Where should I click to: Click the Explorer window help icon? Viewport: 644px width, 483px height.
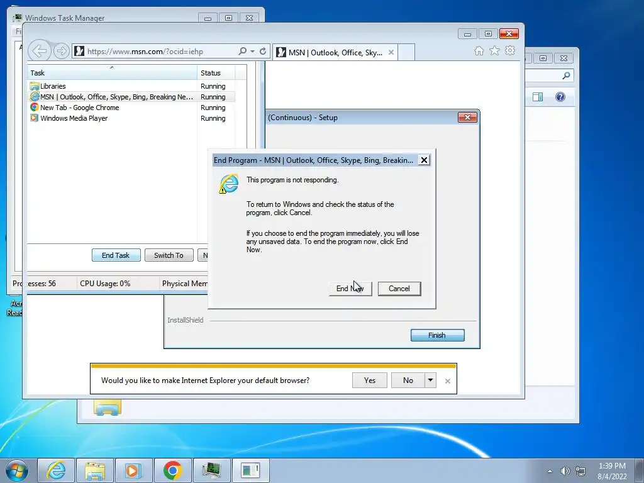(560, 97)
